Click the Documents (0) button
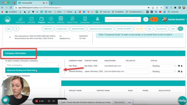187x105 pixels. [161, 29]
